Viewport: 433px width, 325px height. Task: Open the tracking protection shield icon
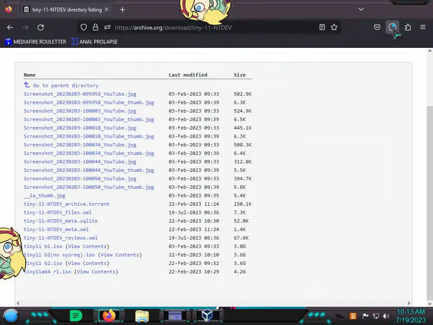[84, 27]
